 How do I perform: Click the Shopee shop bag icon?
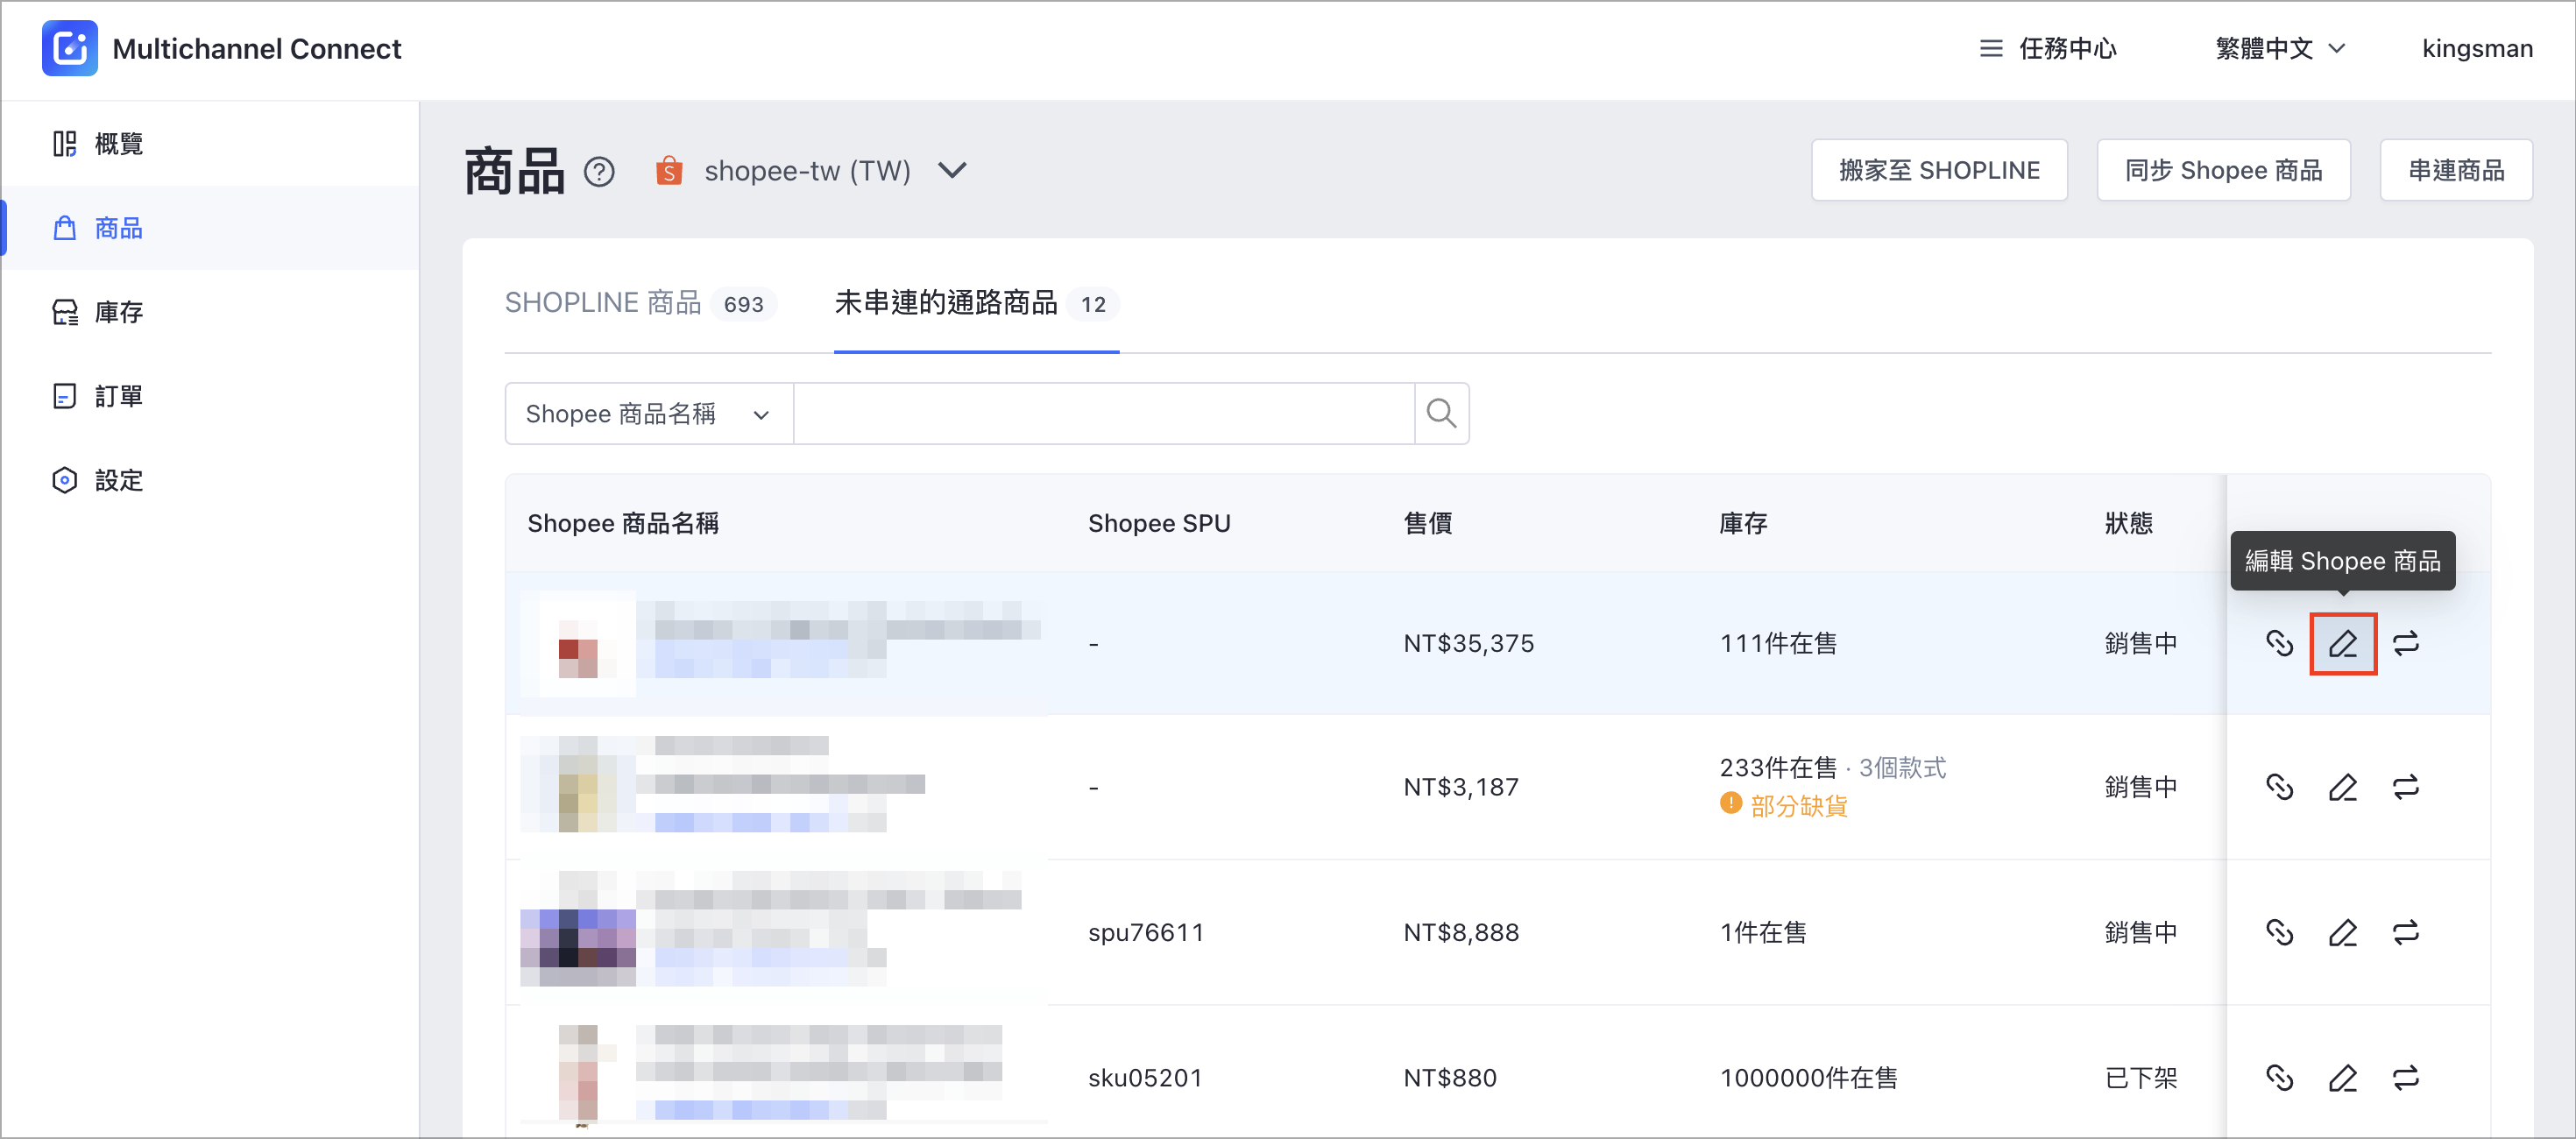669,171
